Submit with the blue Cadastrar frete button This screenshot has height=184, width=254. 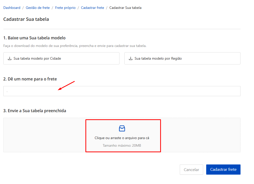coord(223,170)
